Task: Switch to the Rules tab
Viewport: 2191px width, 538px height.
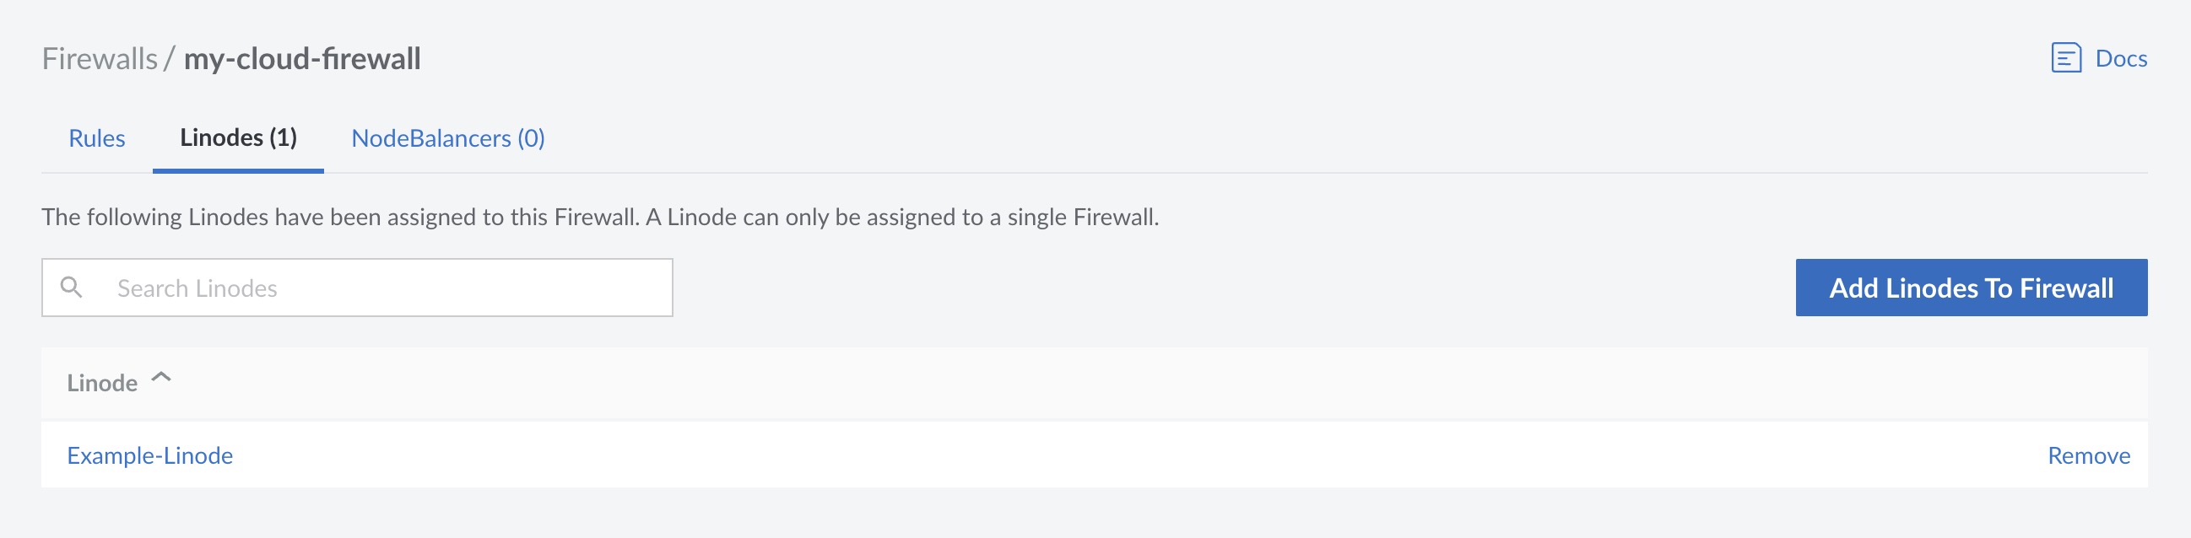Action: pyautogui.click(x=96, y=137)
